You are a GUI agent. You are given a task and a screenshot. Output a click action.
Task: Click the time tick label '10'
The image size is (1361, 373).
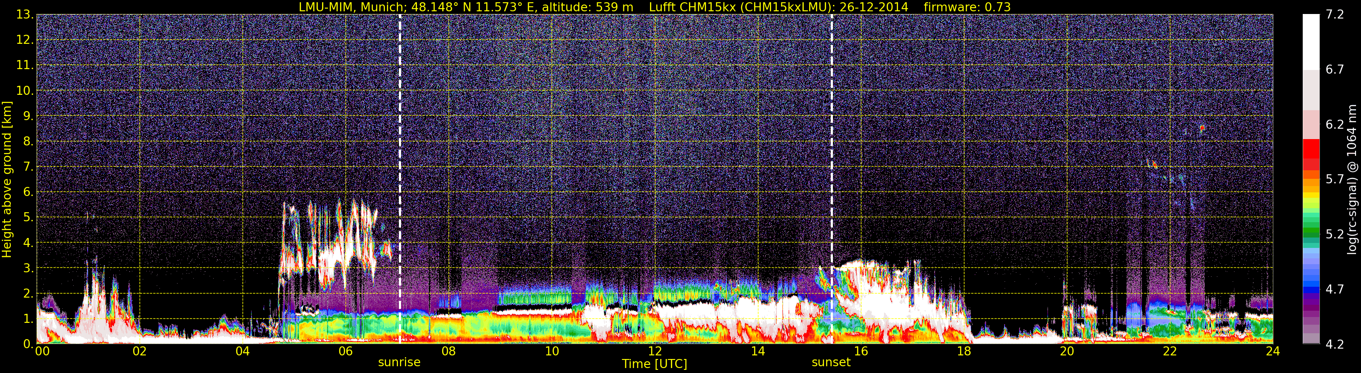click(552, 351)
